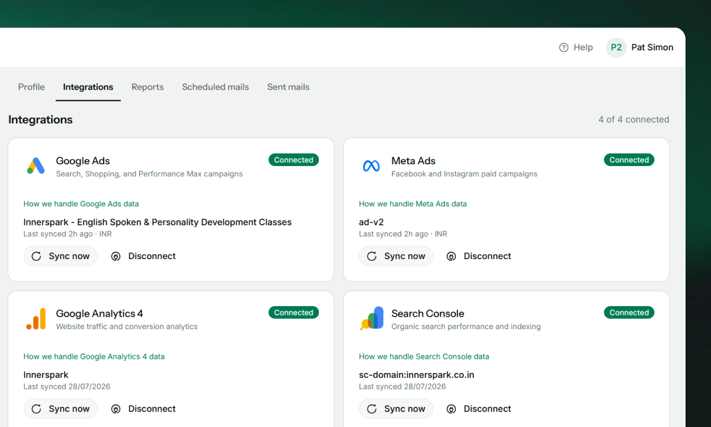This screenshot has width=711, height=427.
Task: Click 'Search, Shopping, and Performance Max campaigns' text
Action: pyautogui.click(x=149, y=174)
